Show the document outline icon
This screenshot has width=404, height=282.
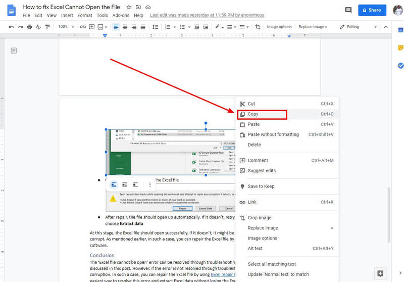point(14,51)
